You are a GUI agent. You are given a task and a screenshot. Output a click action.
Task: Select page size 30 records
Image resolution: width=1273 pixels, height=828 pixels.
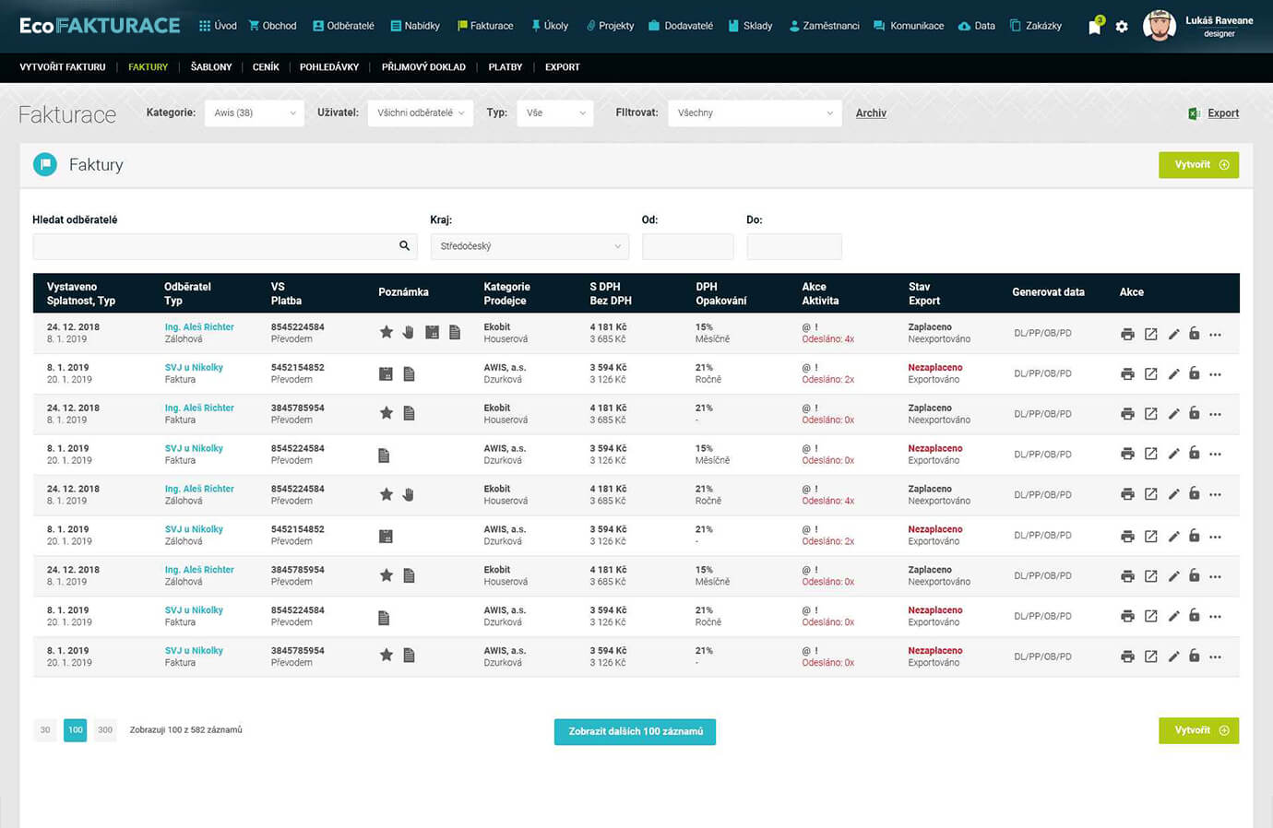click(45, 730)
